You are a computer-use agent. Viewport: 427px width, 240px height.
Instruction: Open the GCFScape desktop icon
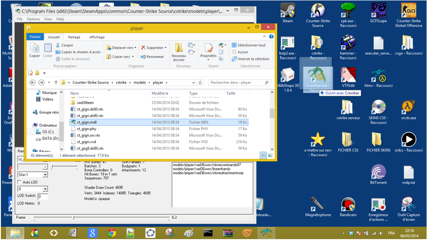[x=378, y=13]
